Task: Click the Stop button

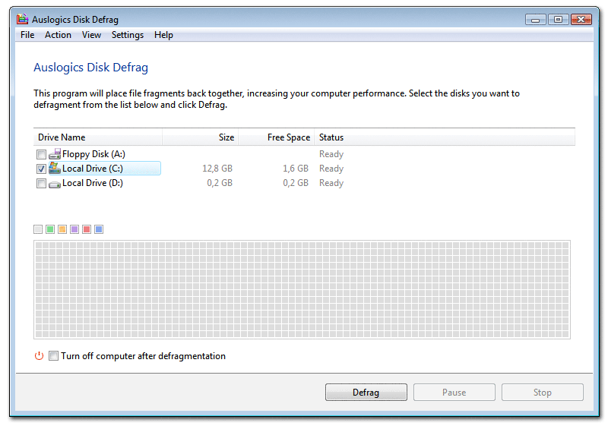Action: (542, 393)
